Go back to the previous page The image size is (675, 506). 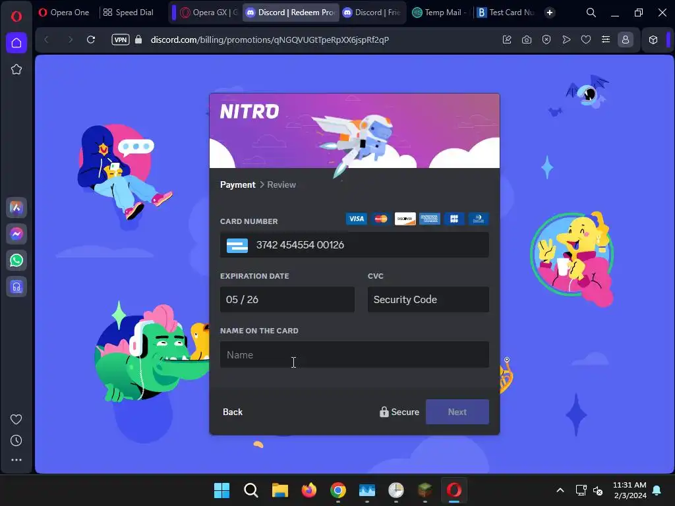[x=47, y=40]
